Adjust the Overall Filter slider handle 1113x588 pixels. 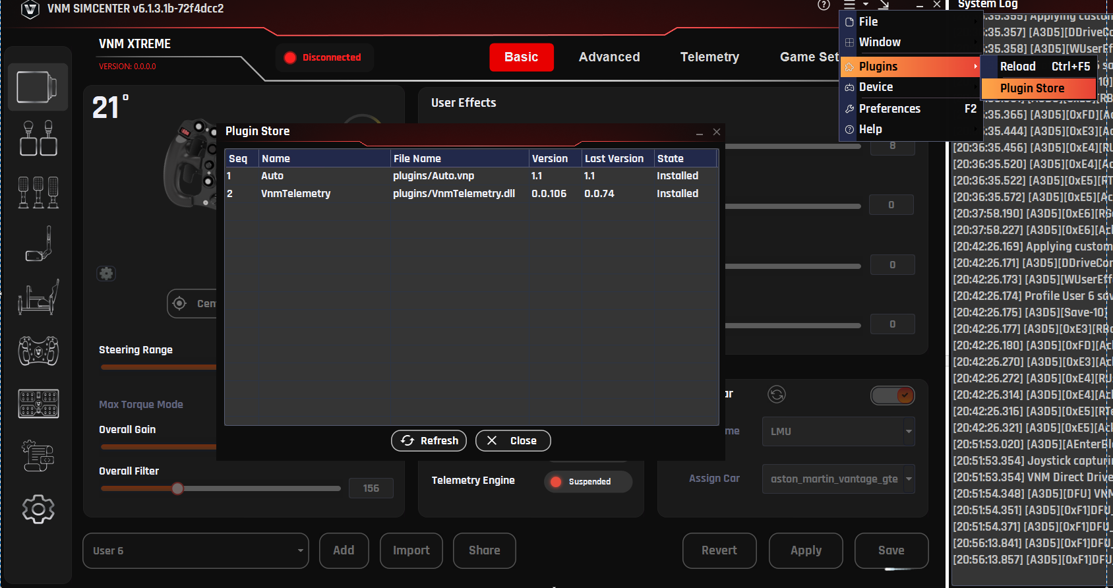point(177,488)
